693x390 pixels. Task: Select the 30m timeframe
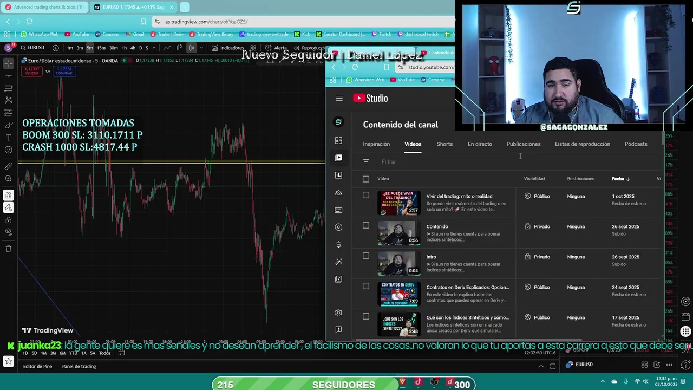pyautogui.click(x=114, y=48)
